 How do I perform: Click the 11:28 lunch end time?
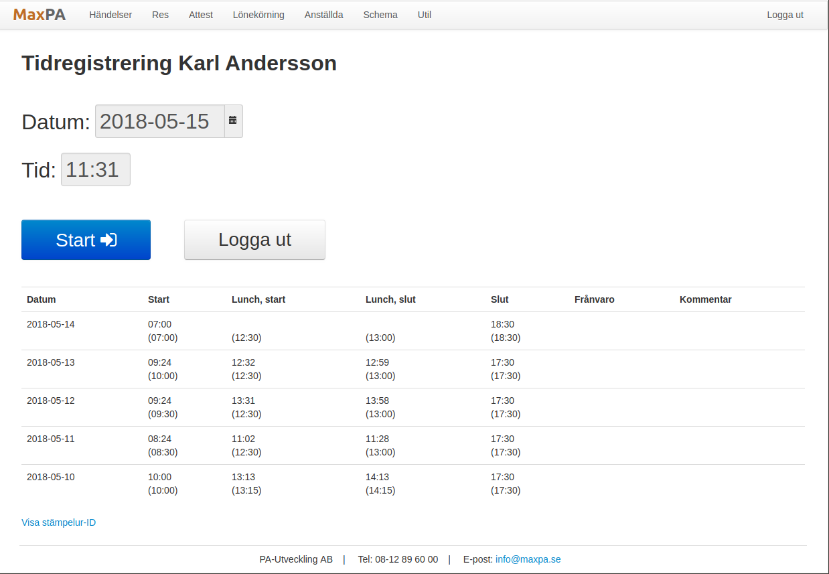pos(377,439)
